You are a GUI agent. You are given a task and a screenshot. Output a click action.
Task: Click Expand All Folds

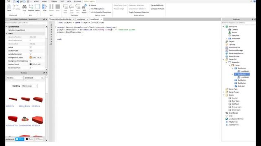(157, 5)
